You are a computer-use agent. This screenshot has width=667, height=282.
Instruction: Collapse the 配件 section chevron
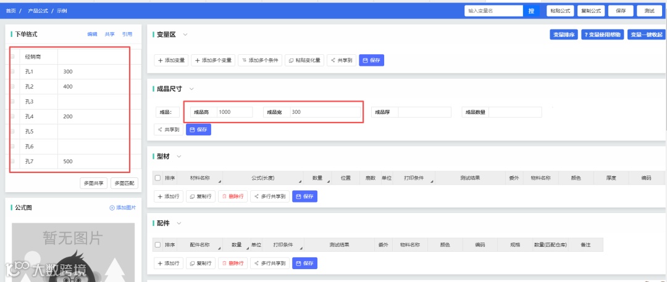(179, 223)
